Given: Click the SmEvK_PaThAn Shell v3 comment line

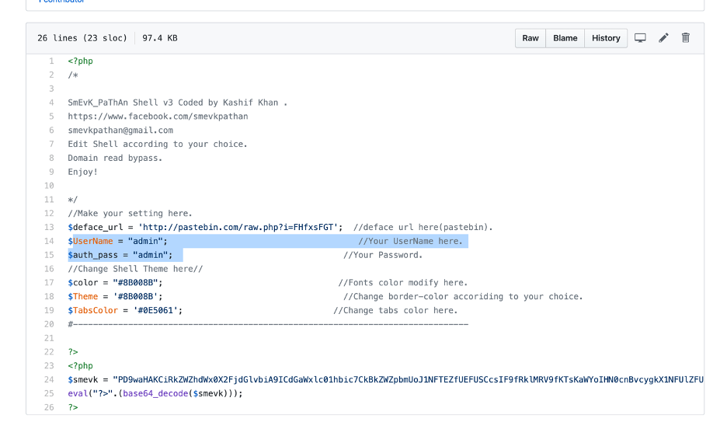Looking at the screenshot, I should 178,103.
